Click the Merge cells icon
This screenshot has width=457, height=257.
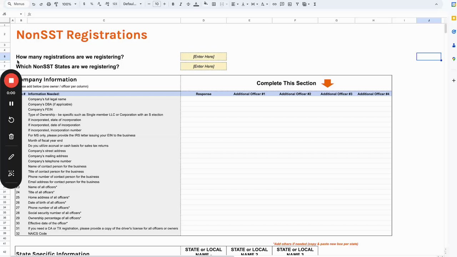pyautogui.click(x=222, y=4)
